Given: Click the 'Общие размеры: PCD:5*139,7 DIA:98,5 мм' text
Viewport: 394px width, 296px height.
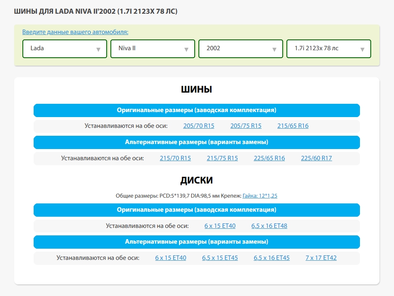Looking at the screenshot, I should tap(168, 196).
